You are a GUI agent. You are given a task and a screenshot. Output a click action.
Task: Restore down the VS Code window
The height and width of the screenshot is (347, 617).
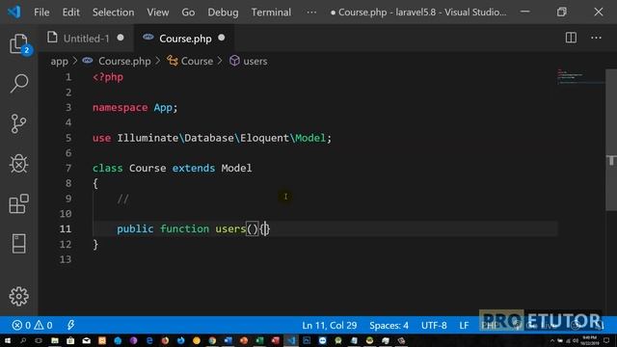(x=561, y=12)
